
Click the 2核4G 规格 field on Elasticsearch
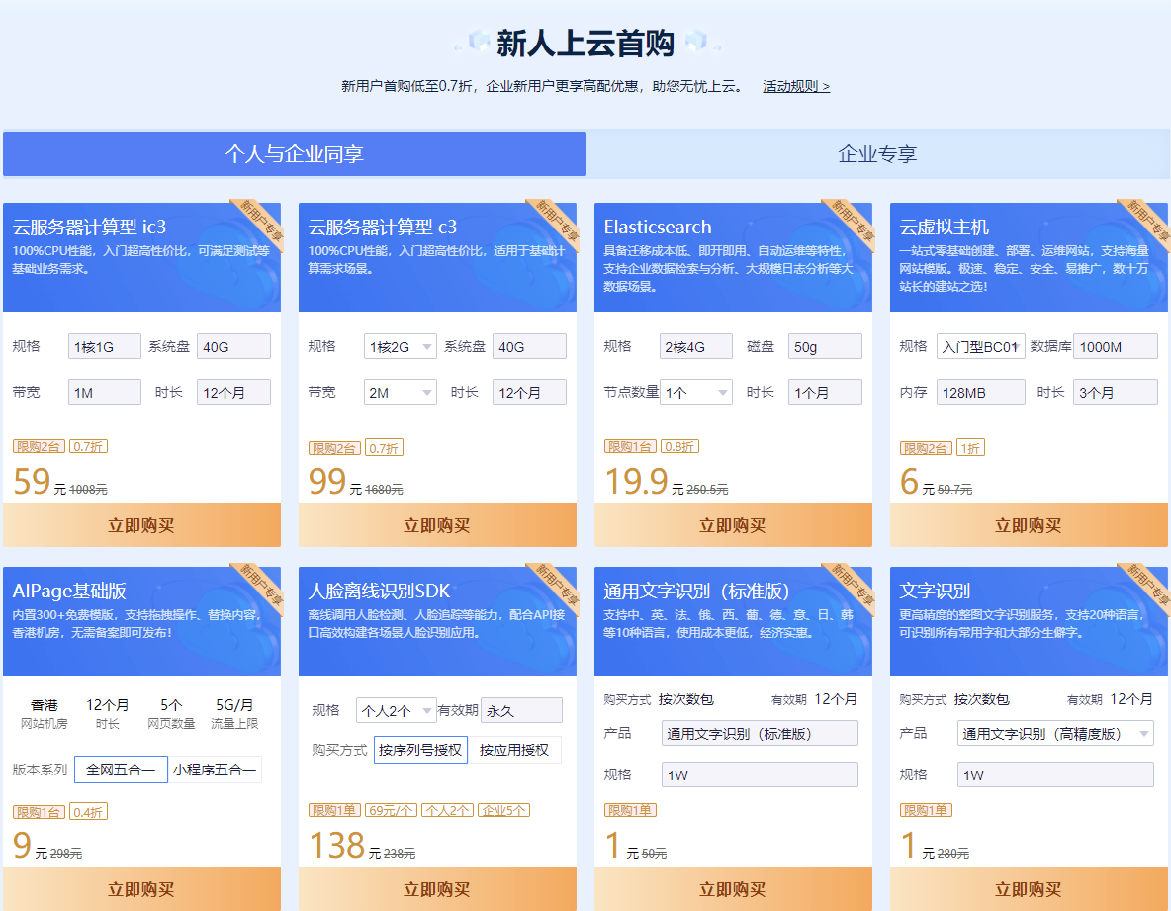point(696,346)
